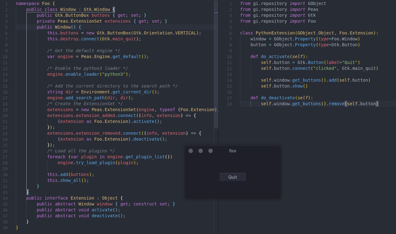This screenshot has height=234, width=396.
Task: Click the rightmost circular button on foo's title bar
Action: coord(211,151)
